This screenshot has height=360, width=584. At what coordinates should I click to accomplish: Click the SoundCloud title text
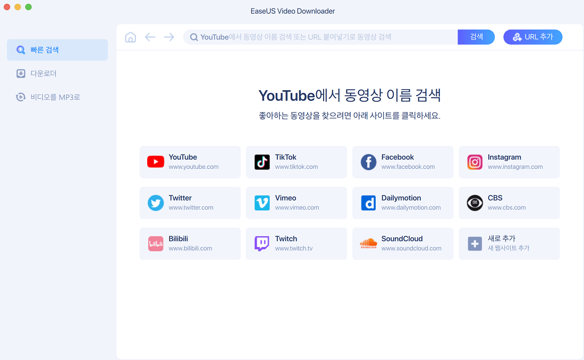pos(402,238)
